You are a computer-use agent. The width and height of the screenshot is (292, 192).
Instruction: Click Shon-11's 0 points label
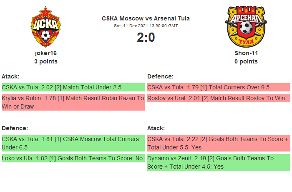(246, 61)
